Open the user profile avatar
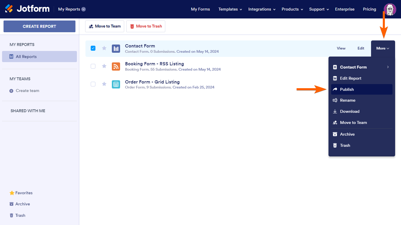 point(390,9)
